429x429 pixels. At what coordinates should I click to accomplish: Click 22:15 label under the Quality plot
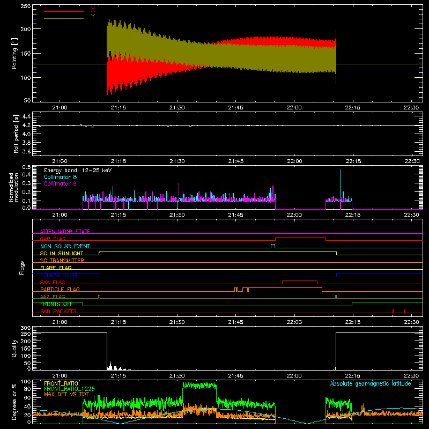(353, 376)
